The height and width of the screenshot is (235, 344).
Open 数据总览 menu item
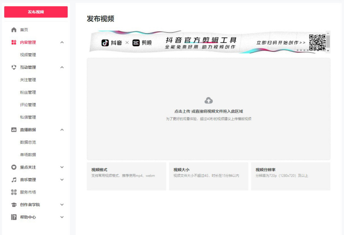coord(28,142)
